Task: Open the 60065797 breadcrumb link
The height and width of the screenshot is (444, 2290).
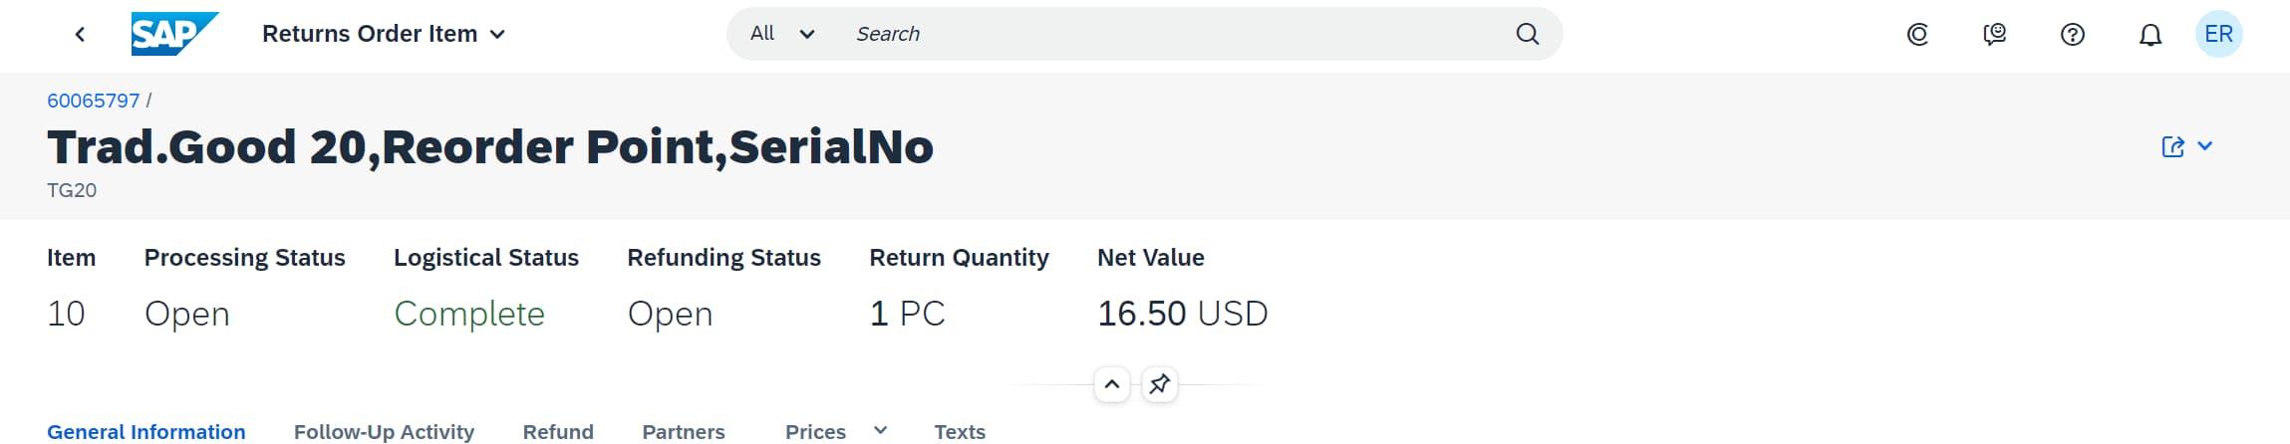Action: [x=94, y=101]
